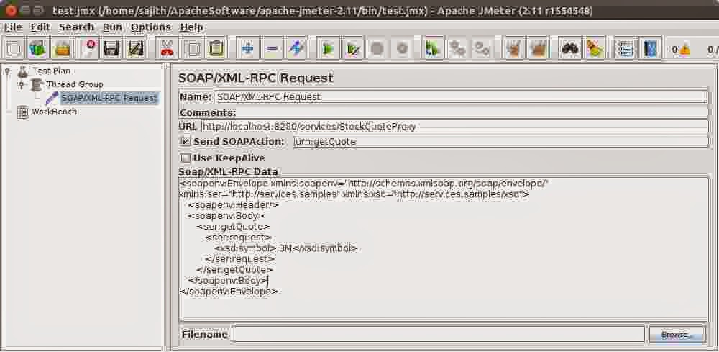The height and width of the screenshot is (352, 719).
Task: Click the Save As toolbar icon
Action: coord(136,48)
